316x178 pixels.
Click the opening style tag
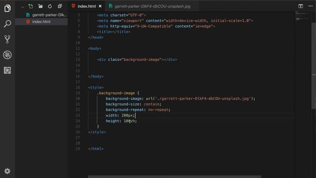(x=96, y=88)
